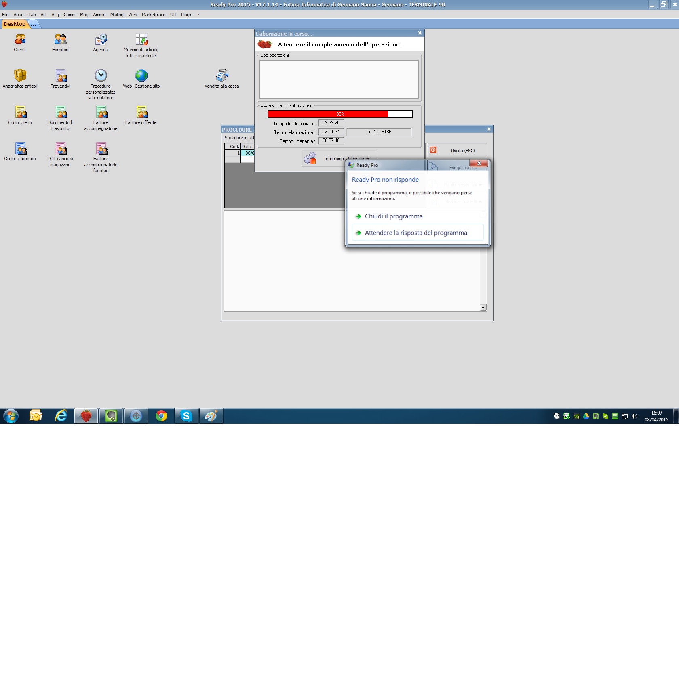The width and height of the screenshot is (679, 675).
Task: Open the Agenda desktop icon
Action: (x=101, y=43)
